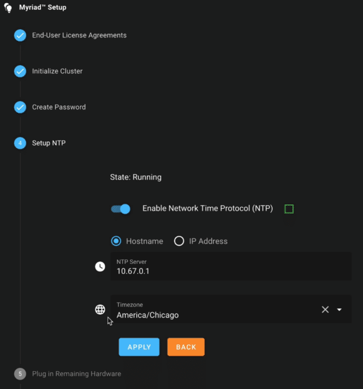Click the step 5 circle icon
The image size is (363, 389).
20,374
